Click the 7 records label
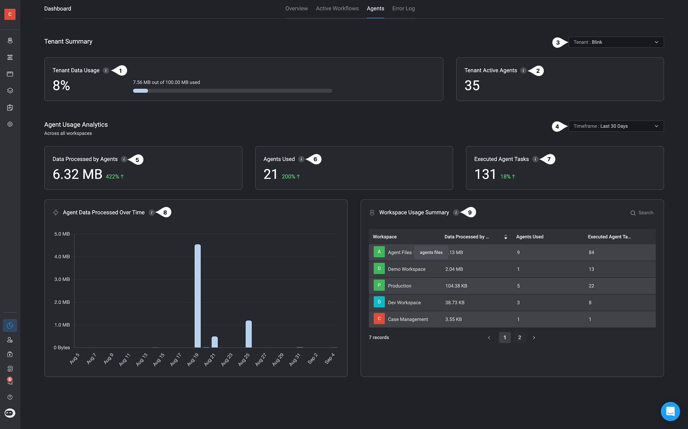This screenshot has width=688, height=429. 379,337
